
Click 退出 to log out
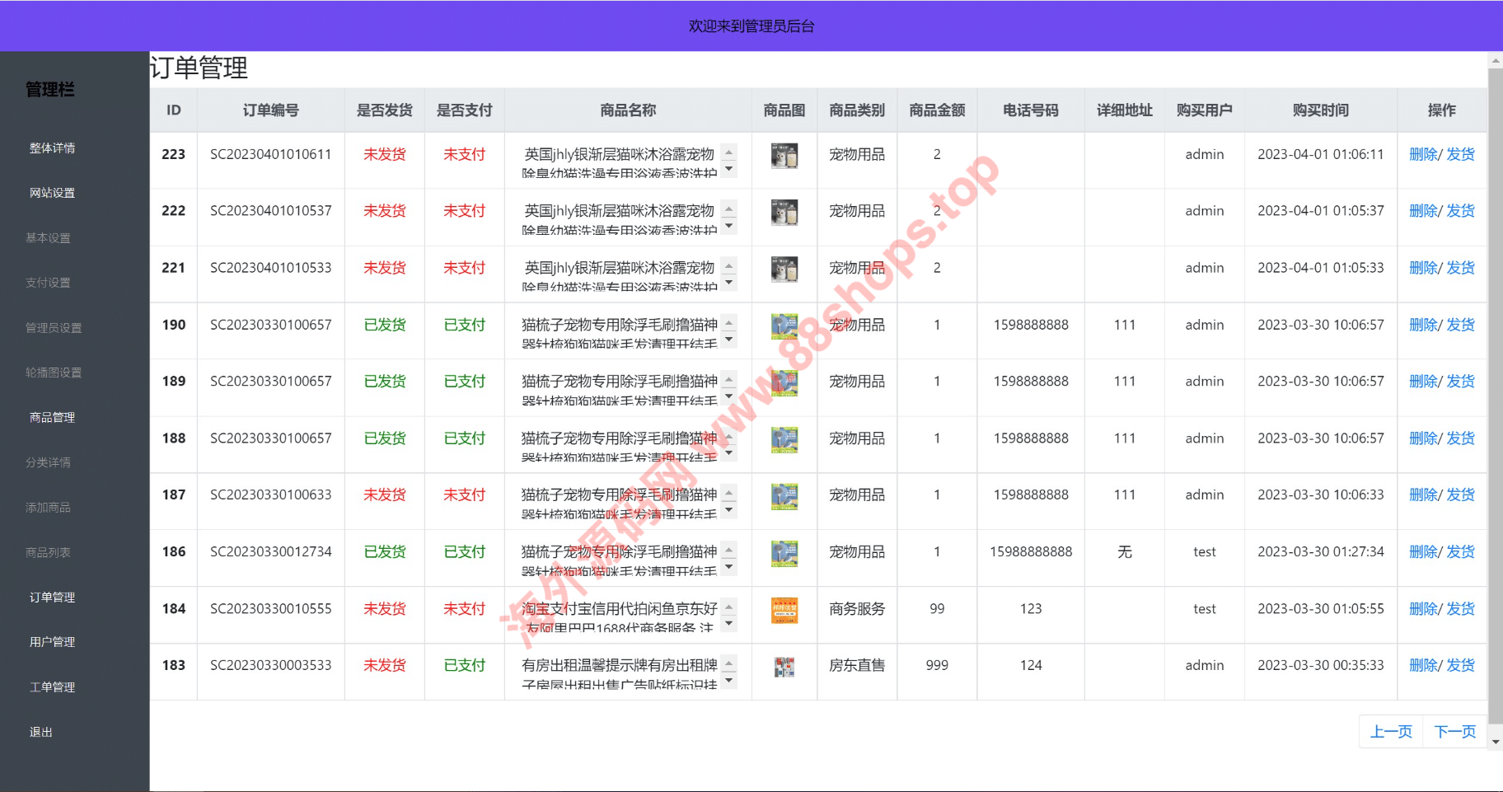click(41, 732)
